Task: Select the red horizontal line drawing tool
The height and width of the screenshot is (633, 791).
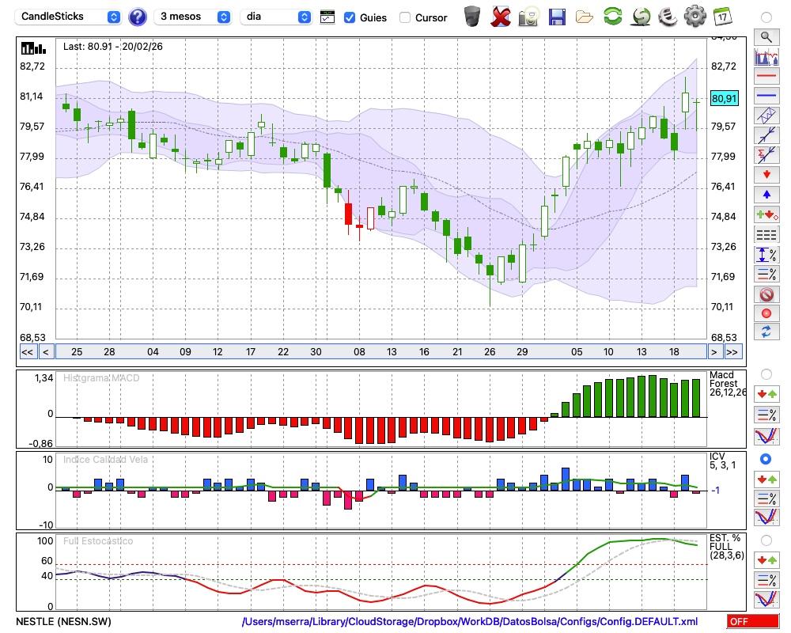Action: [766, 77]
